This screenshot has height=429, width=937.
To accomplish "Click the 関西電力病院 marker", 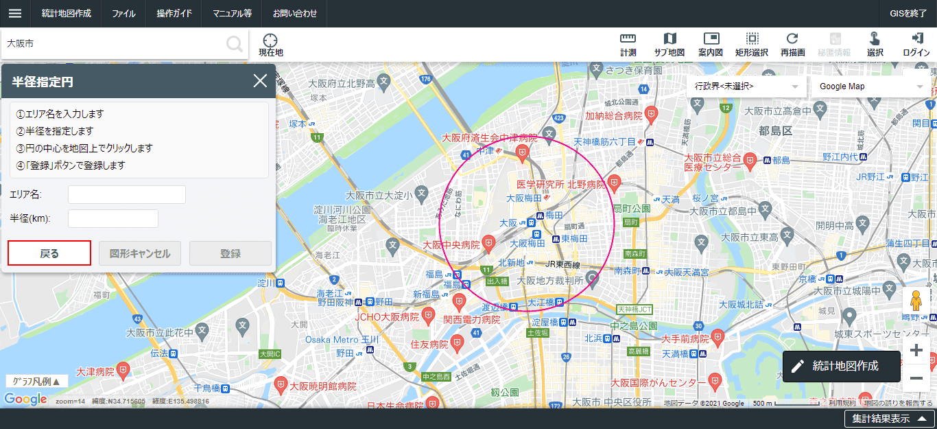I will pos(458,302).
